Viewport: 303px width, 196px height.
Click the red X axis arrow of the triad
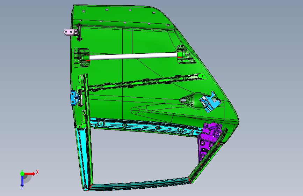[x=29, y=174]
